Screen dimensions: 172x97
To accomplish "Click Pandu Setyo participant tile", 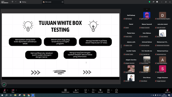I will (x=131, y=33).
